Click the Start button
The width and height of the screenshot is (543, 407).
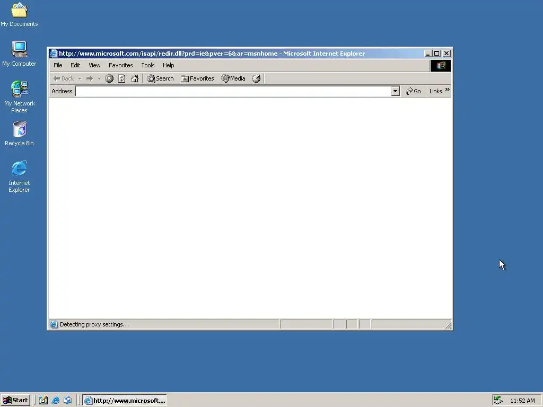tap(15, 401)
